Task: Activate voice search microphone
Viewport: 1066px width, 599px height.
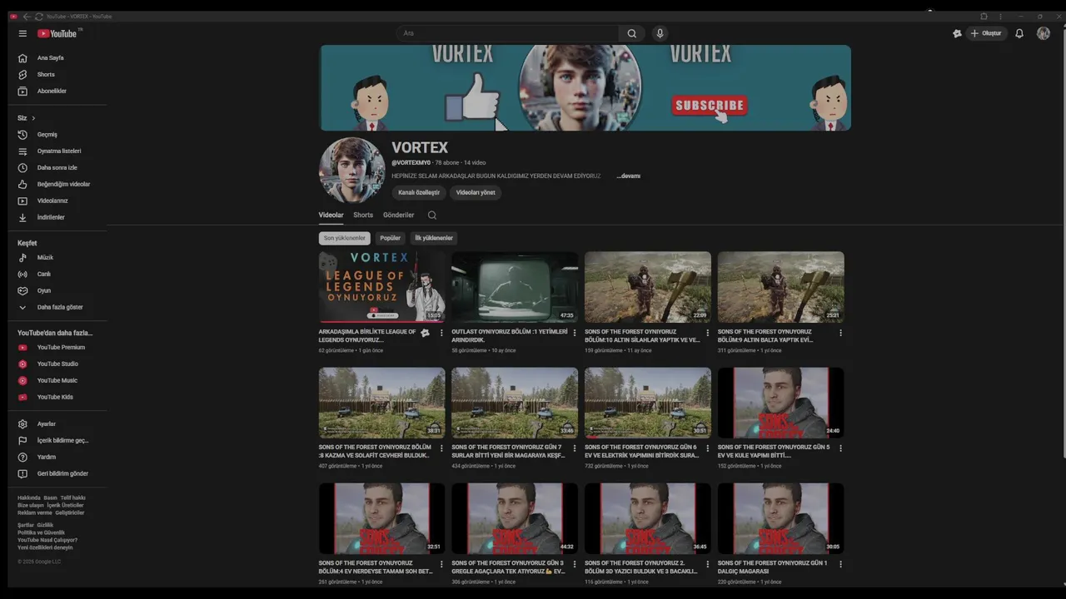Action: tap(660, 33)
